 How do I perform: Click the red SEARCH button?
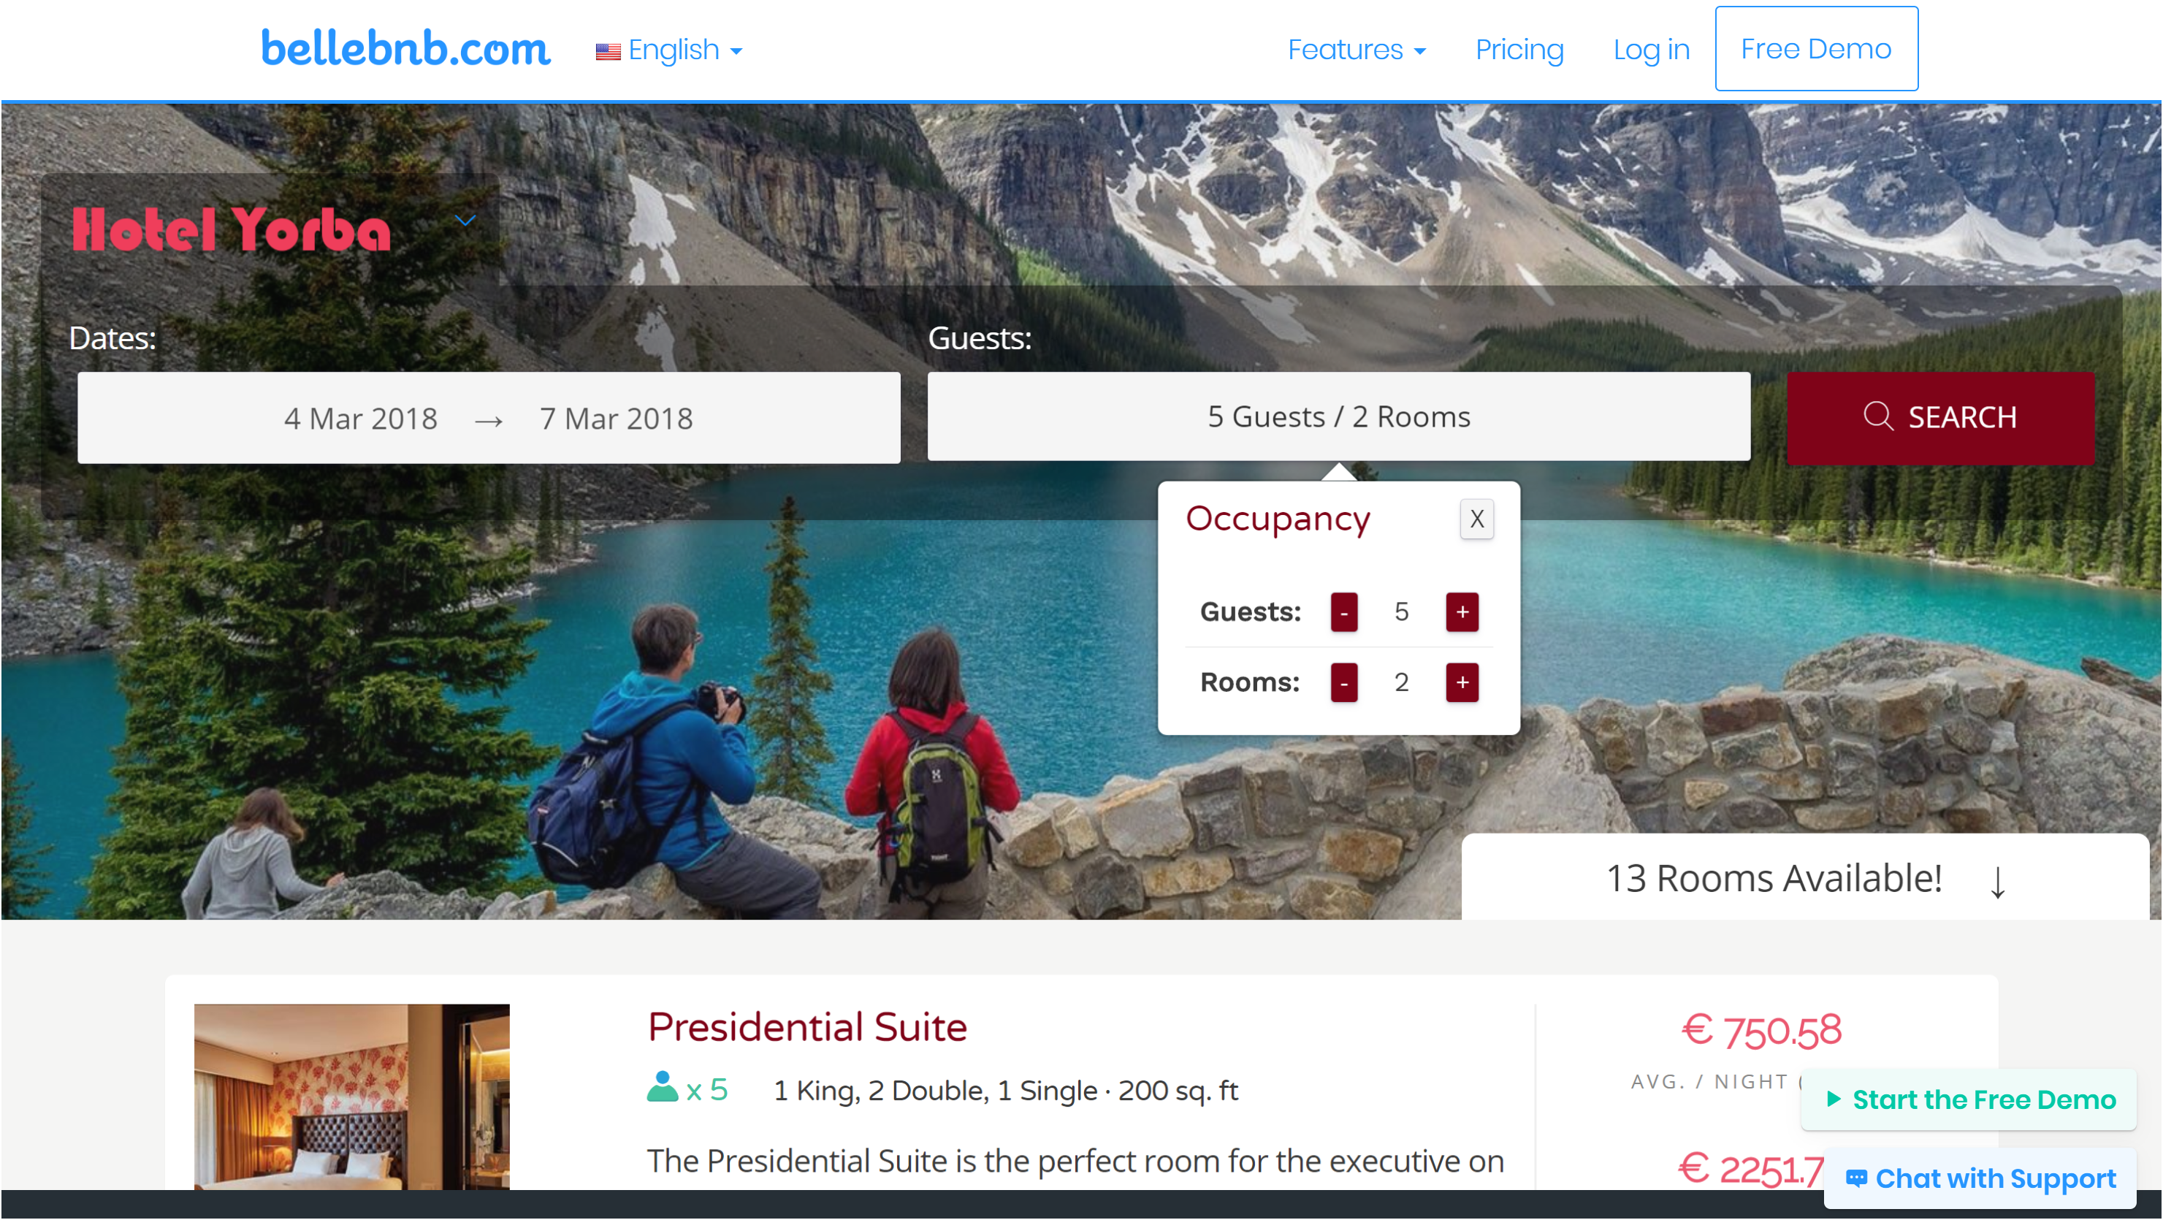1940,416
